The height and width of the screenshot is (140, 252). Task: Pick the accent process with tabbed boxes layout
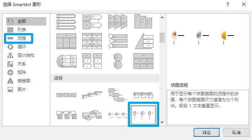click(x=143, y=95)
